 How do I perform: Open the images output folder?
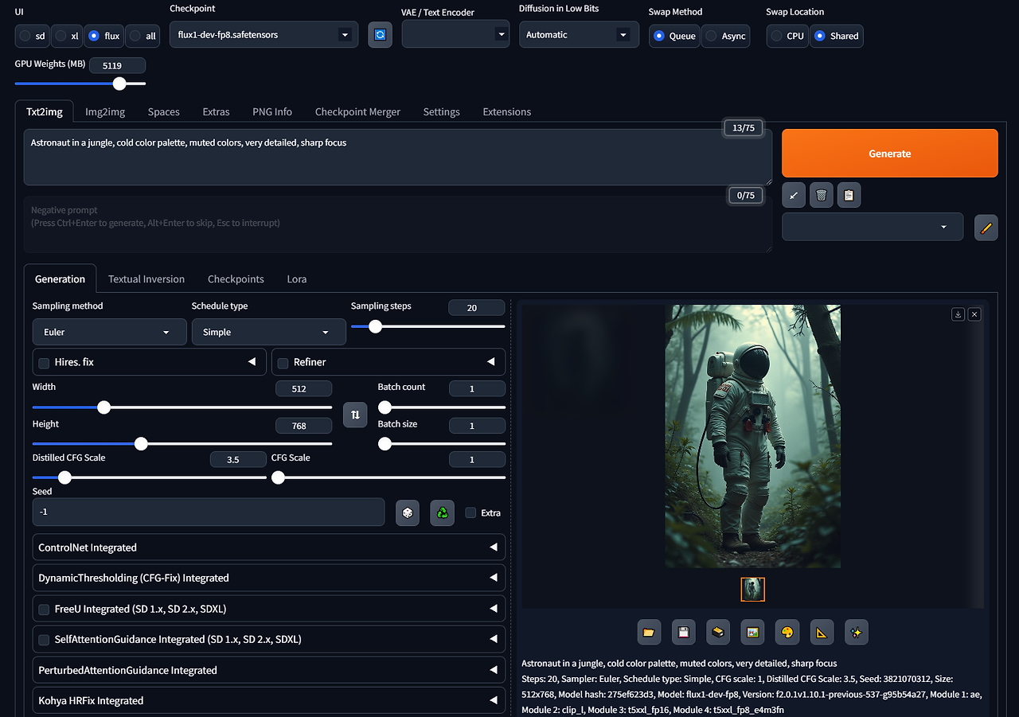(x=649, y=633)
